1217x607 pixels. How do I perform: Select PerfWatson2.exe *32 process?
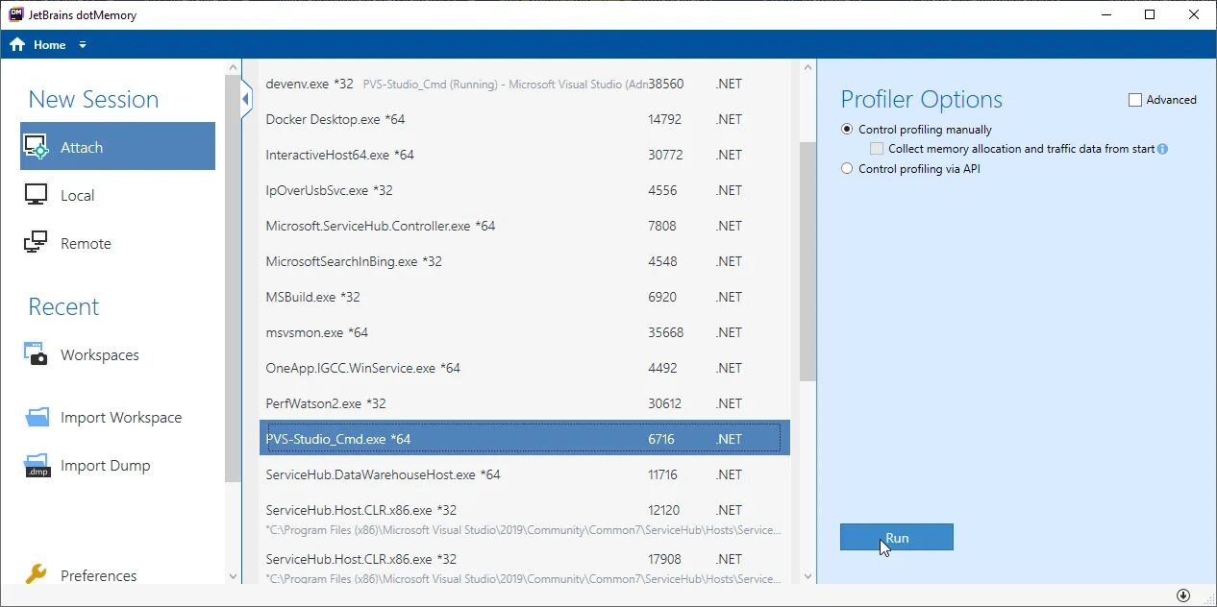(525, 403)
